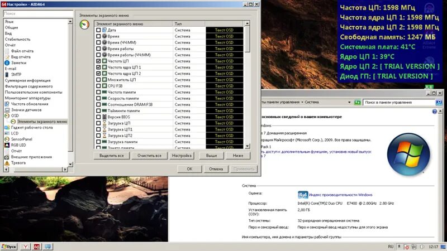
Task: Click the Текст OSD color cell for Дата
Action: (225, 30)
